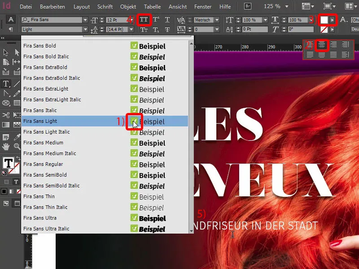The image size is (359, 269).
Task: Select the Gradient Feather tool
Action: pyautogui.click(x=17, y=125)
